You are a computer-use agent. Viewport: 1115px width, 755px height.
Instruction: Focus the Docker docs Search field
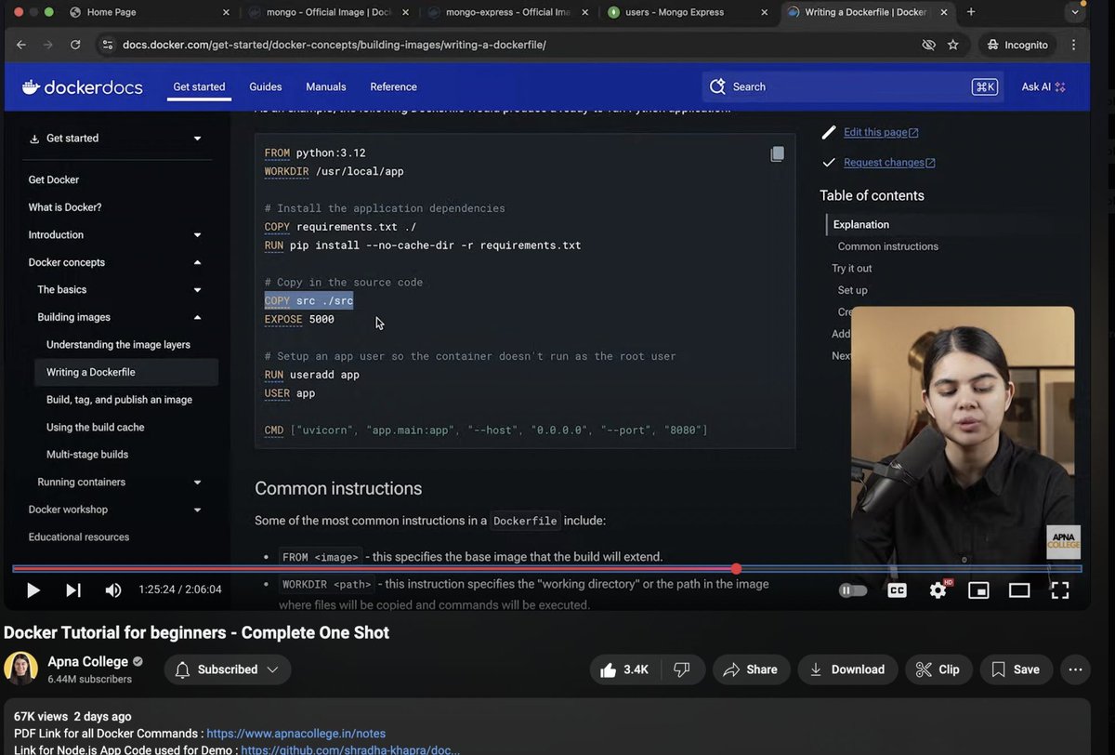coord(852,86)
